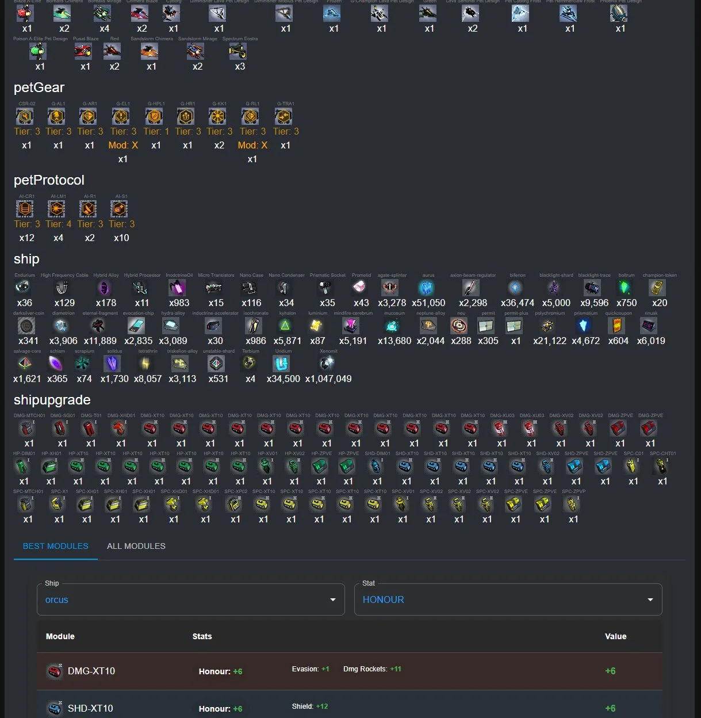Click the Spectrum Eostra icon
Image resolution: width=701 pixels, height=718 pixels.
[x=238, y=51]
